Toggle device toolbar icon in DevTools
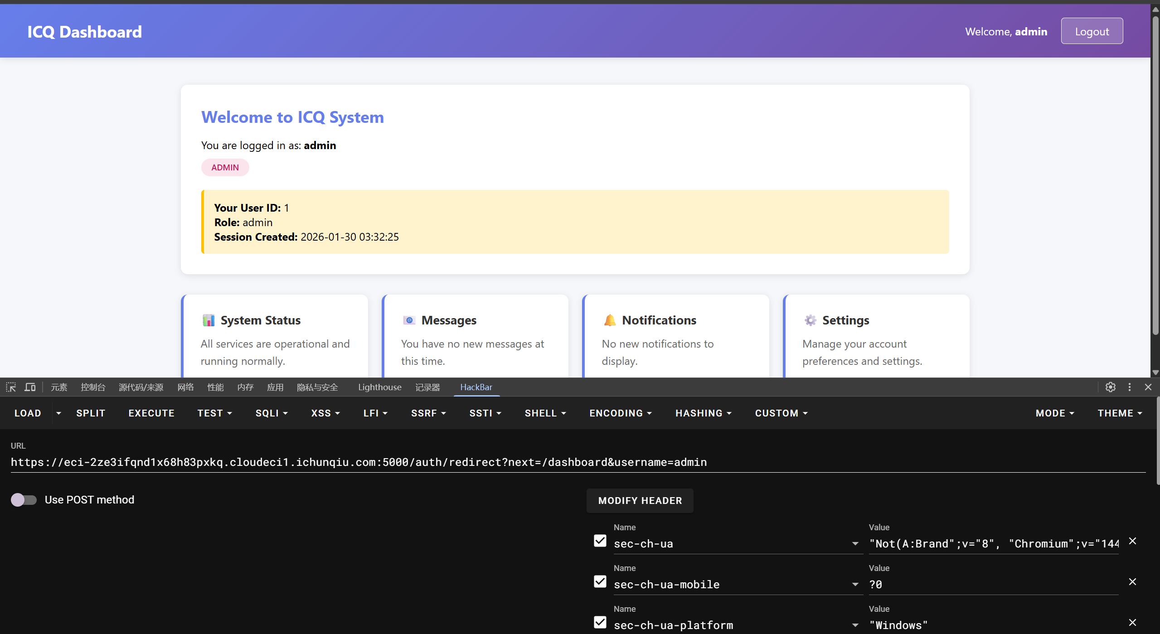The image size is (1160, 634). (x=30, y=387)
